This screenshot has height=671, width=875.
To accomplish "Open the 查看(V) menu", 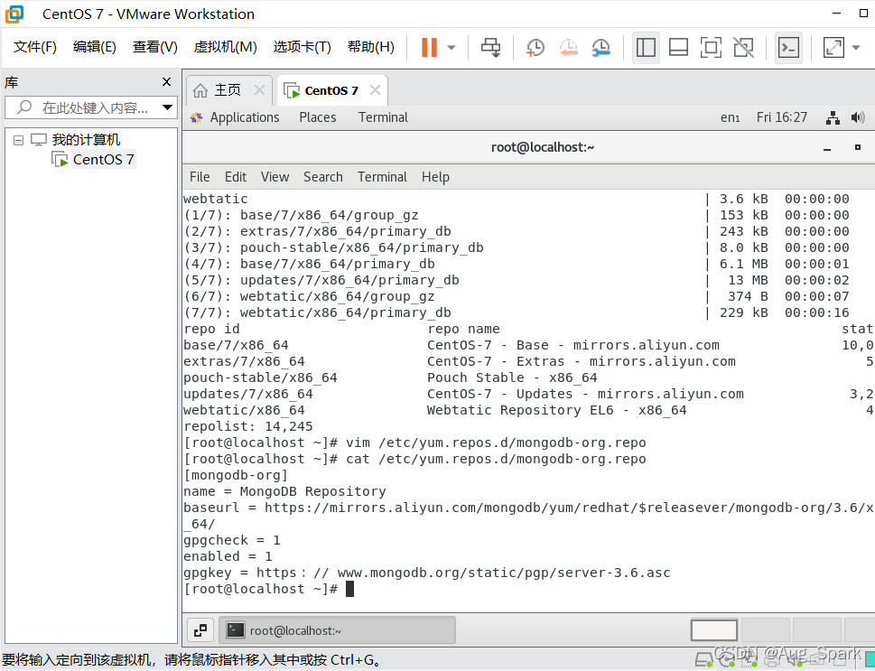I will tap(154, 47).
